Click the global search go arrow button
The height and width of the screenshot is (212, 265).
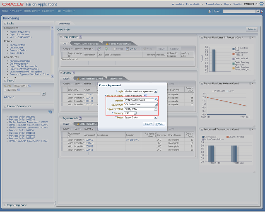coord(258,11)
